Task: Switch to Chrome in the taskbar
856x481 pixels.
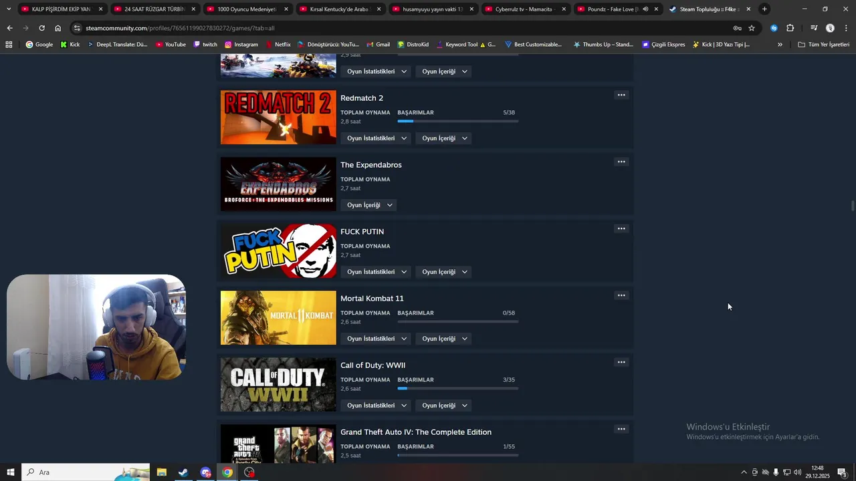Action: (227, 472)
